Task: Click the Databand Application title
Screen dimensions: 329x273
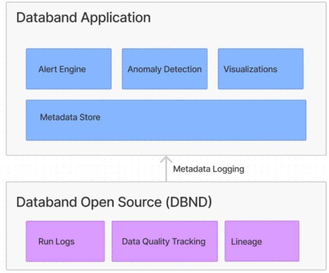Action: 83,18
